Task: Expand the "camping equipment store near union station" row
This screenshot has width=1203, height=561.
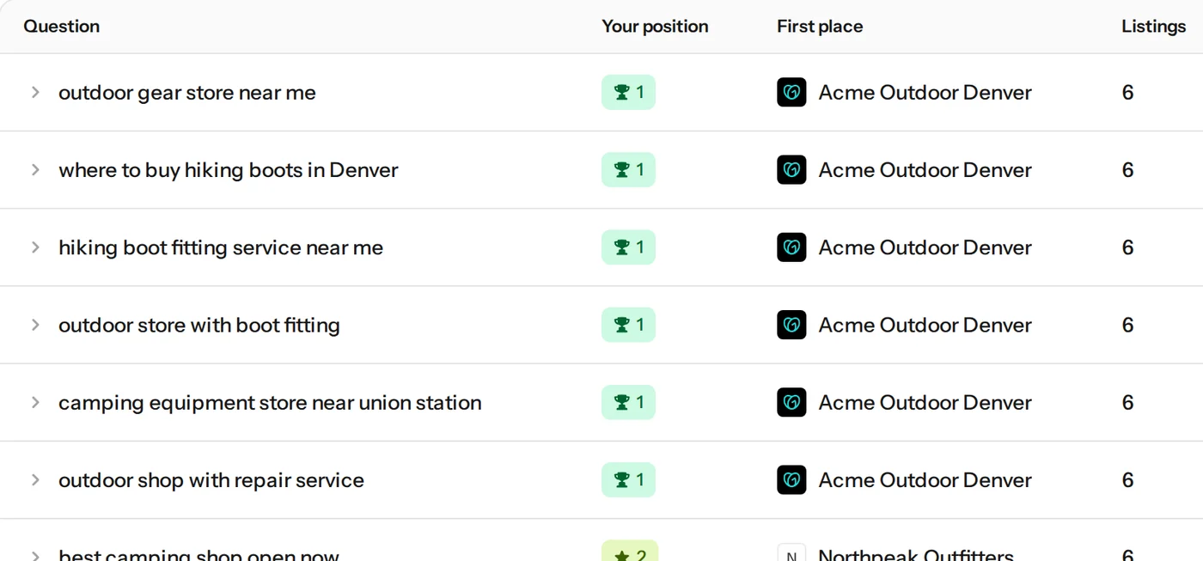Action: point(35,402)
